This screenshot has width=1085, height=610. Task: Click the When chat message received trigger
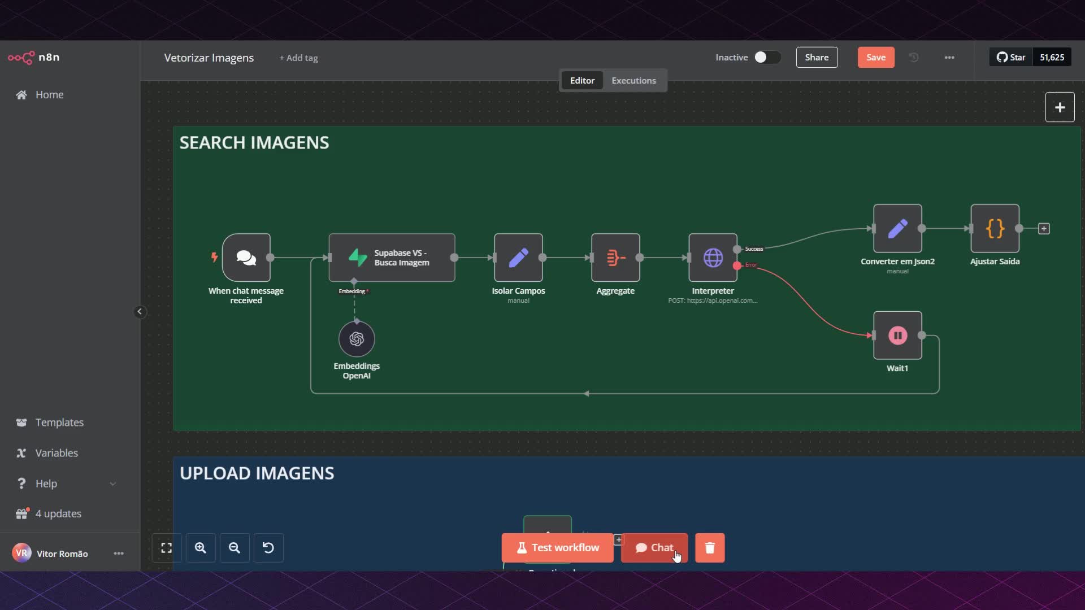pyautogui.click(x=246, y=258)
